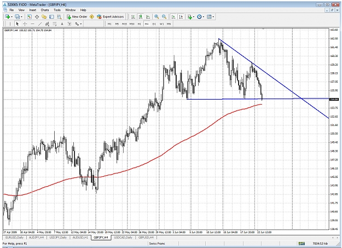Select the horizontal line drawing tool

(32, 24)
